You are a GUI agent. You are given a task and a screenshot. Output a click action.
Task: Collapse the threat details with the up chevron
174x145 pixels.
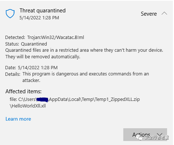[164, 13]
